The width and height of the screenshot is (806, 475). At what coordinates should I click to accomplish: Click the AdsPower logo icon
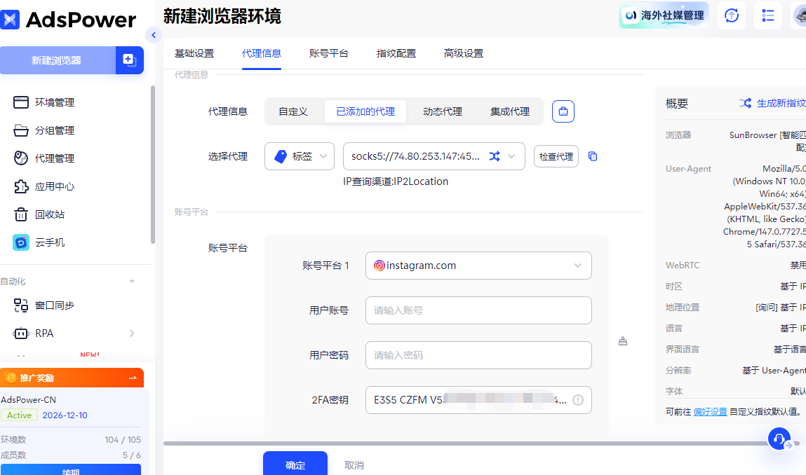10,20
